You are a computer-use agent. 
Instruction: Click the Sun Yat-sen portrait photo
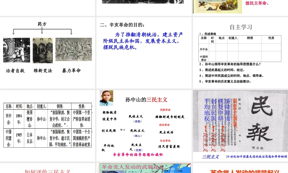[x=106, y=98]
